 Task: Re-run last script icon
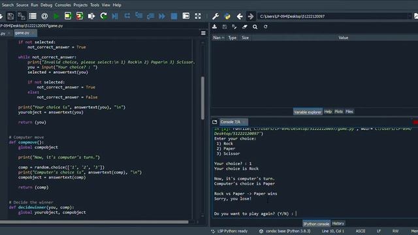click(x=103, y=16)
